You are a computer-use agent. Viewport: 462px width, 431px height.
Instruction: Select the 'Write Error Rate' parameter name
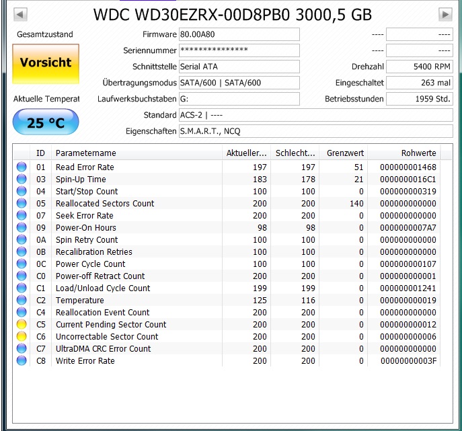pos(85,361)
